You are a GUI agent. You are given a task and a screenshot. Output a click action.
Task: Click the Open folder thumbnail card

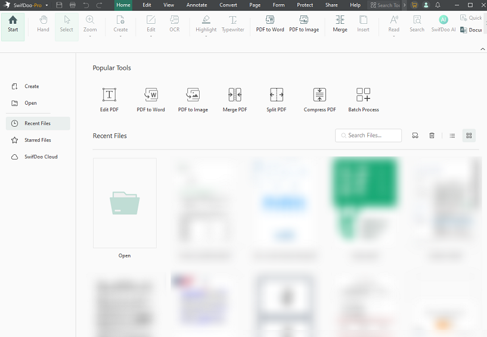coord(125,203)
